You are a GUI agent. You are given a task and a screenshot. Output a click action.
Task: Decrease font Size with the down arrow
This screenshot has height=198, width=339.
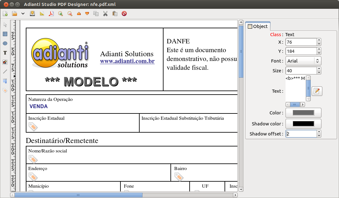319,72
